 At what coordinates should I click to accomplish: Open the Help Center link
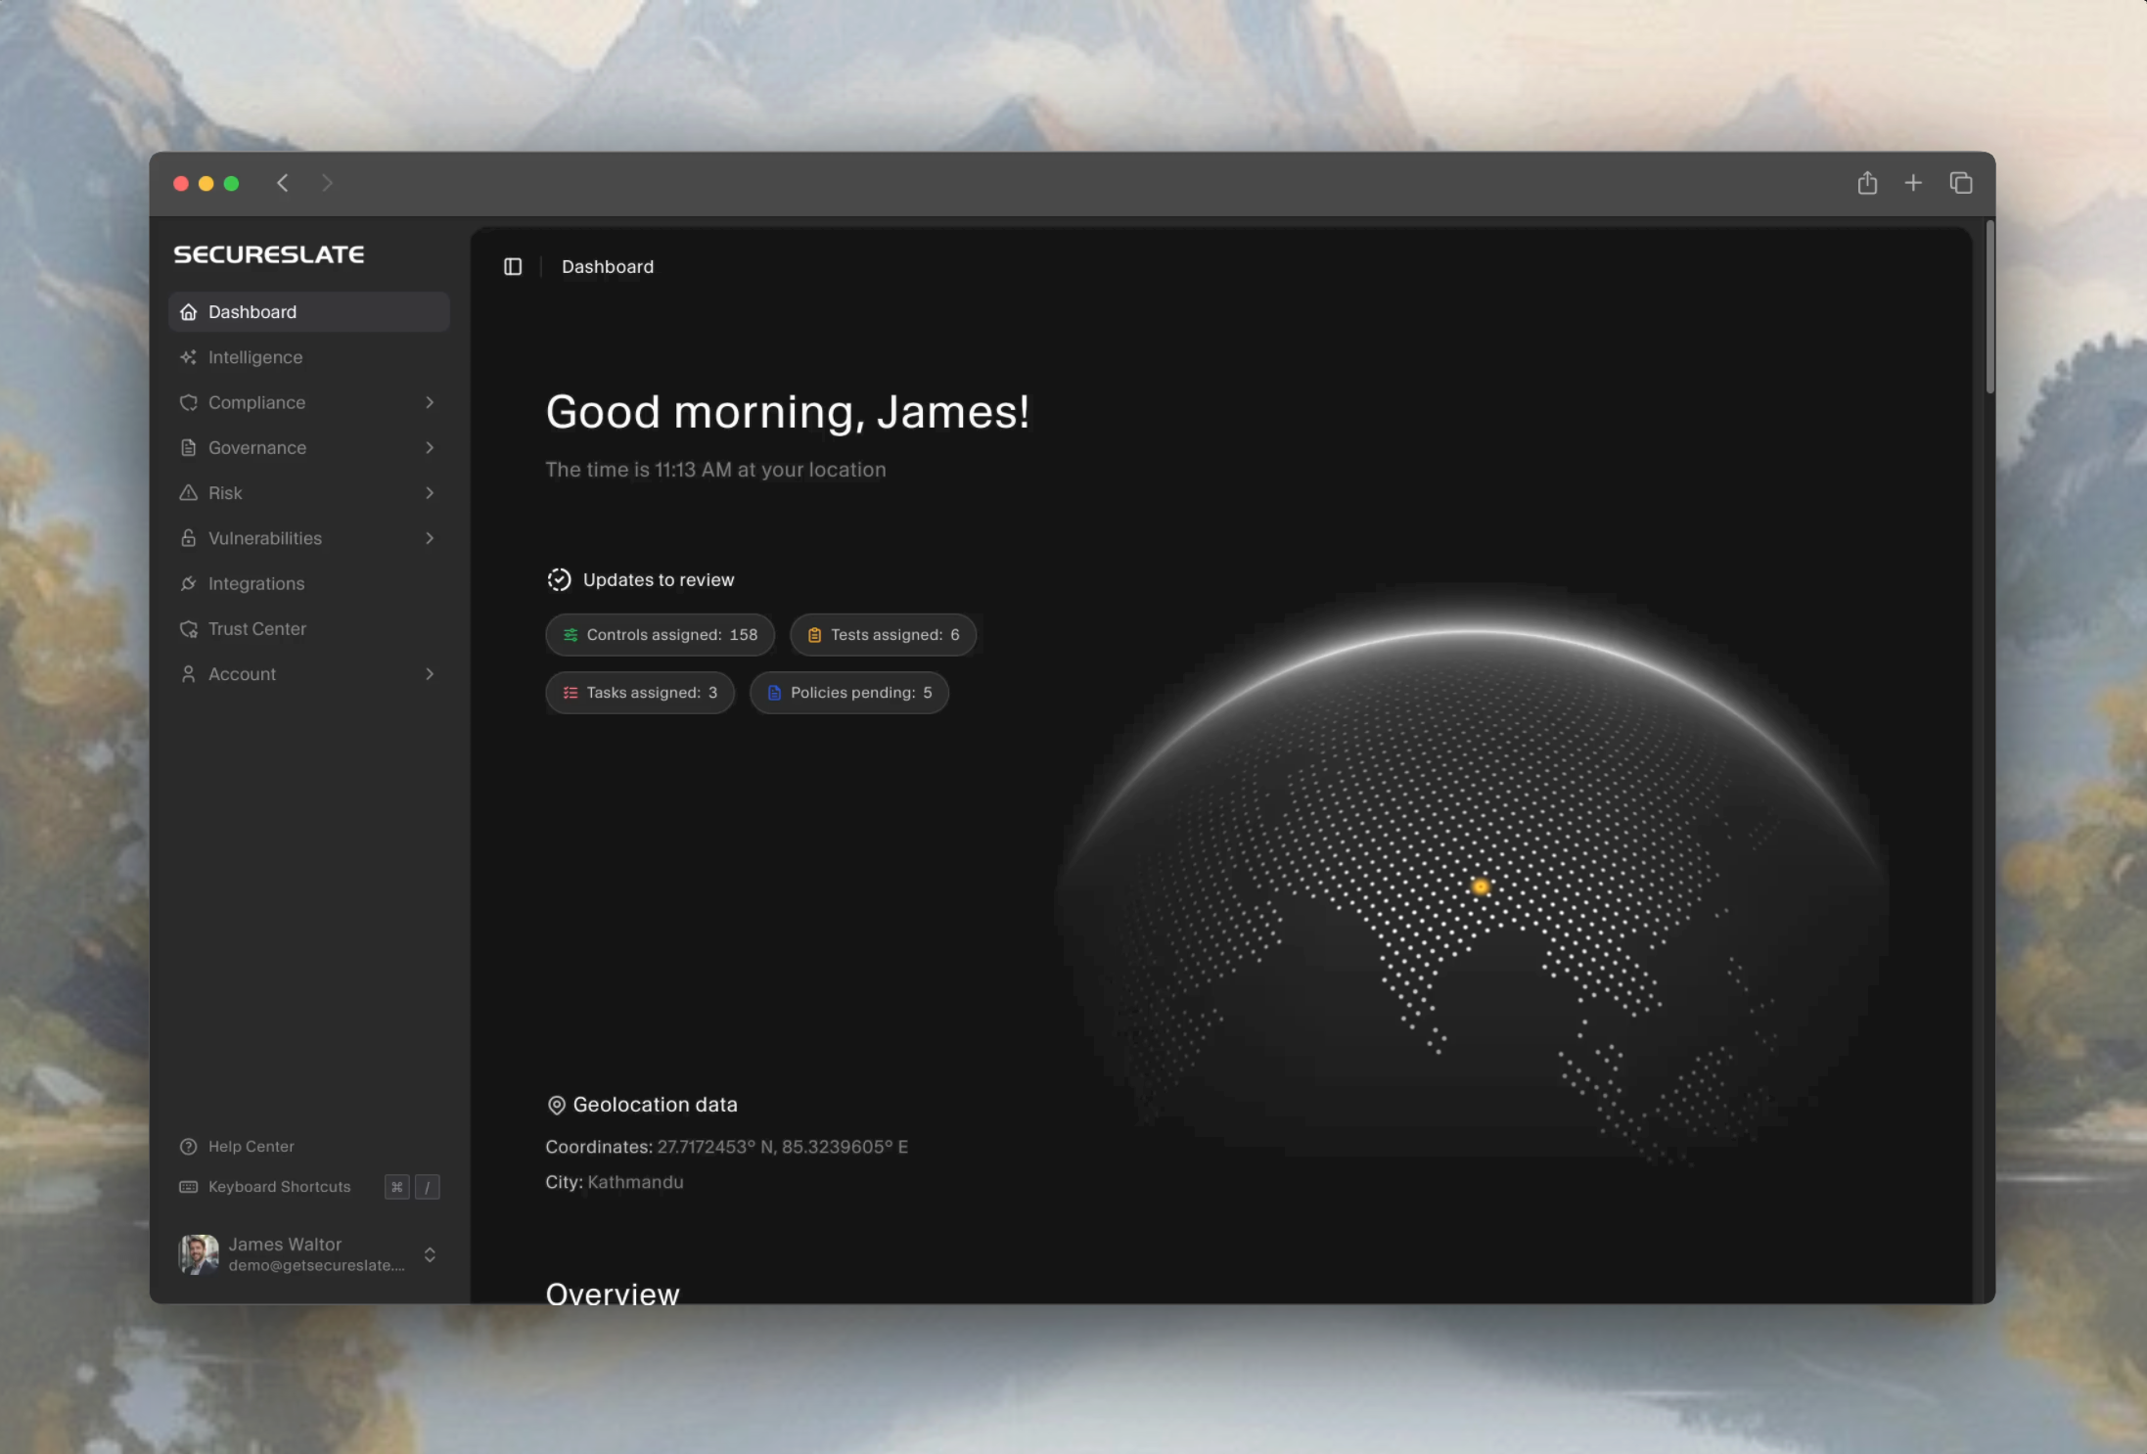251,1147
